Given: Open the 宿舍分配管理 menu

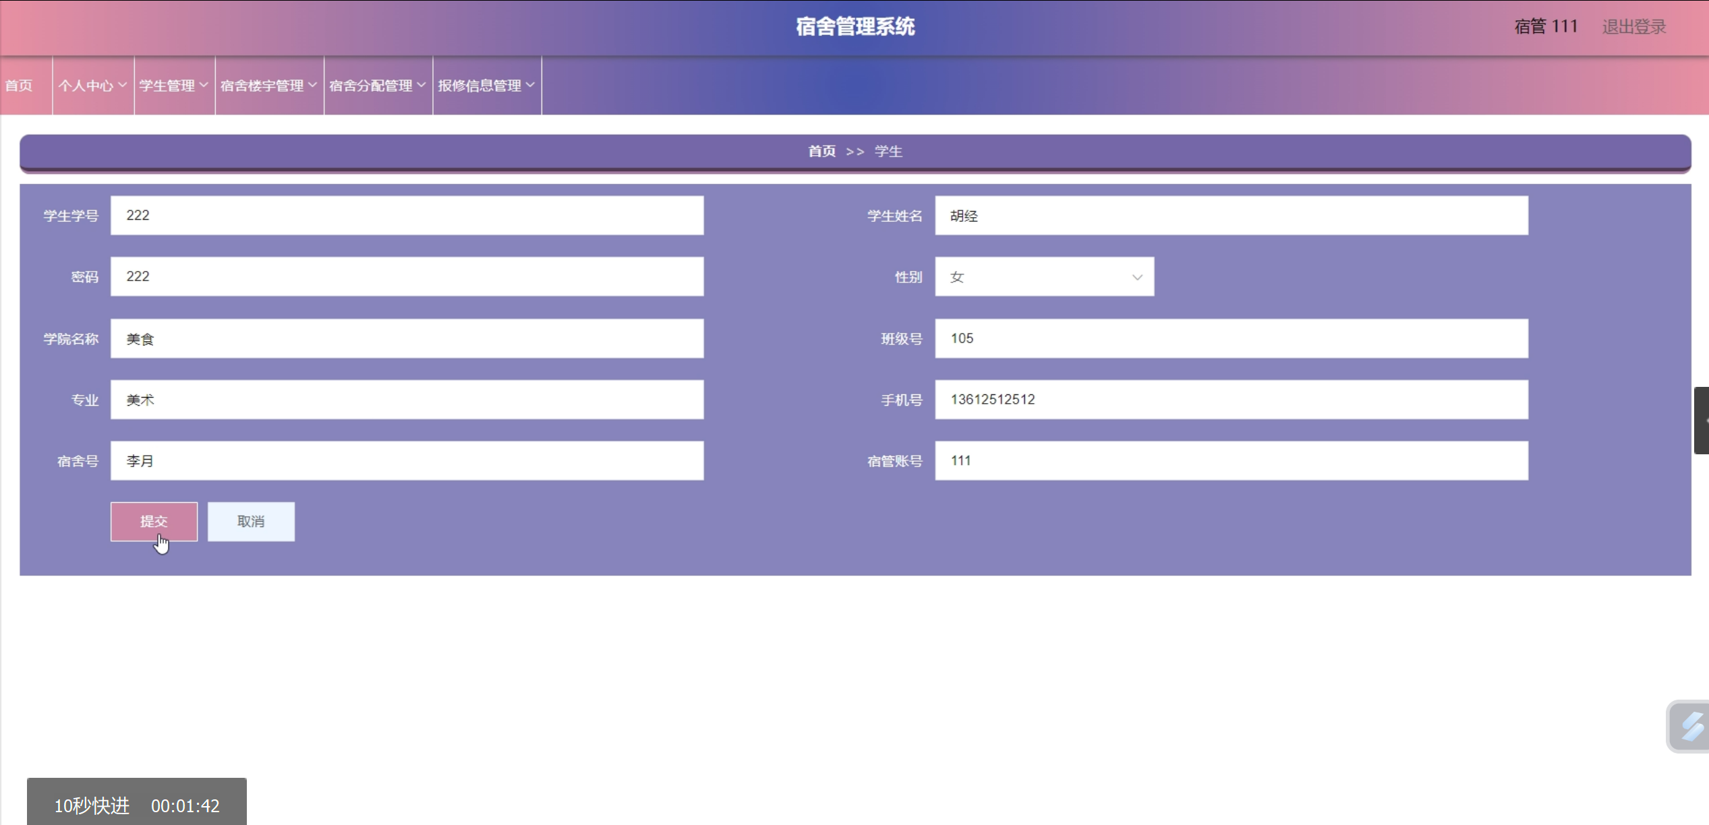Looking at the screenshot, I should 377,86.
